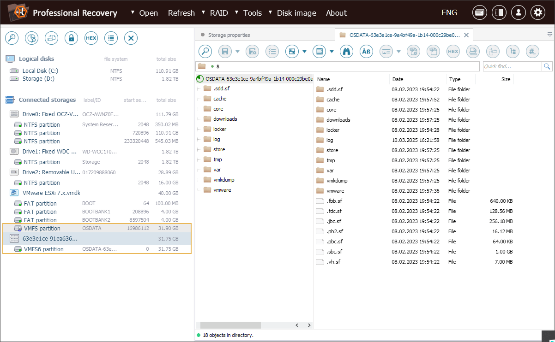Open the tab list dropdown at far right
This screenshot has height=342, width=555.
point(549,35)
